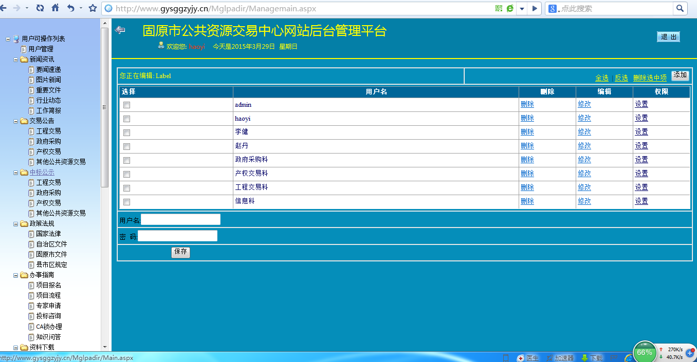
Task: Click the undo closed-page arrow icon
Action: [x=70, y=8]
